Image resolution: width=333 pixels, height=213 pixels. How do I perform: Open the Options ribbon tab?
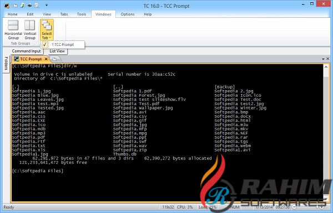(128, 14)
